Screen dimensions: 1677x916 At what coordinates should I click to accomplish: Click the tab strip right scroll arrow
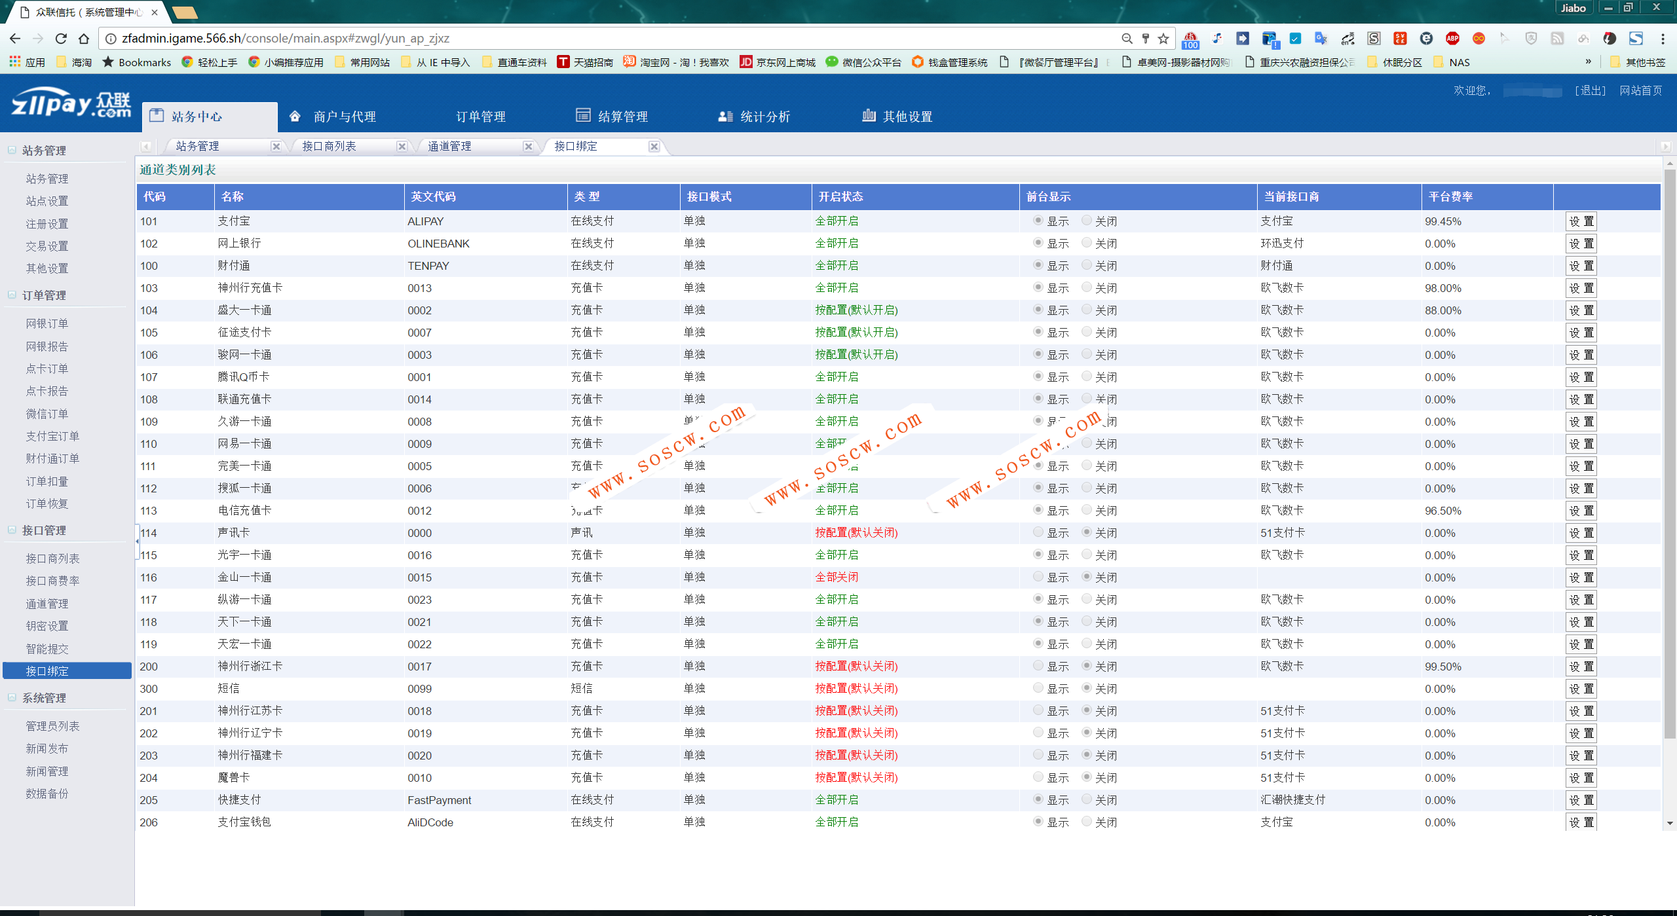click(x=1665, y=147)
